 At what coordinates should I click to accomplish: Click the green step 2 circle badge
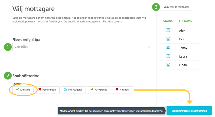coord(8,76)
